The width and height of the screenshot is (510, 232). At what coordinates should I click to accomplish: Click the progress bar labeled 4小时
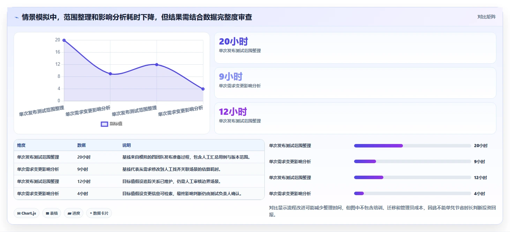412,193
